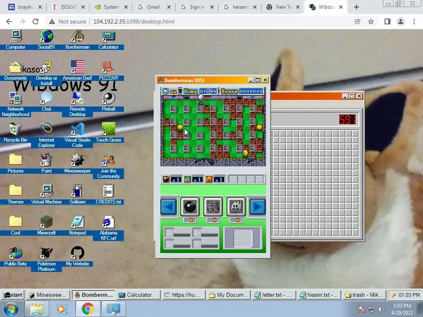Share this page via share icon
Screen dimensions: 423x317
357,21
